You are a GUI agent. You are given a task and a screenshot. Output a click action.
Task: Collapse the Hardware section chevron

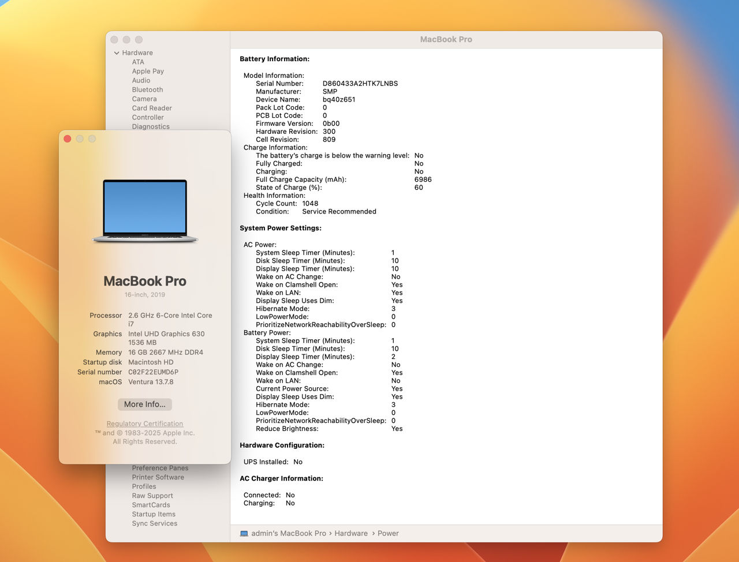(117, 53)
